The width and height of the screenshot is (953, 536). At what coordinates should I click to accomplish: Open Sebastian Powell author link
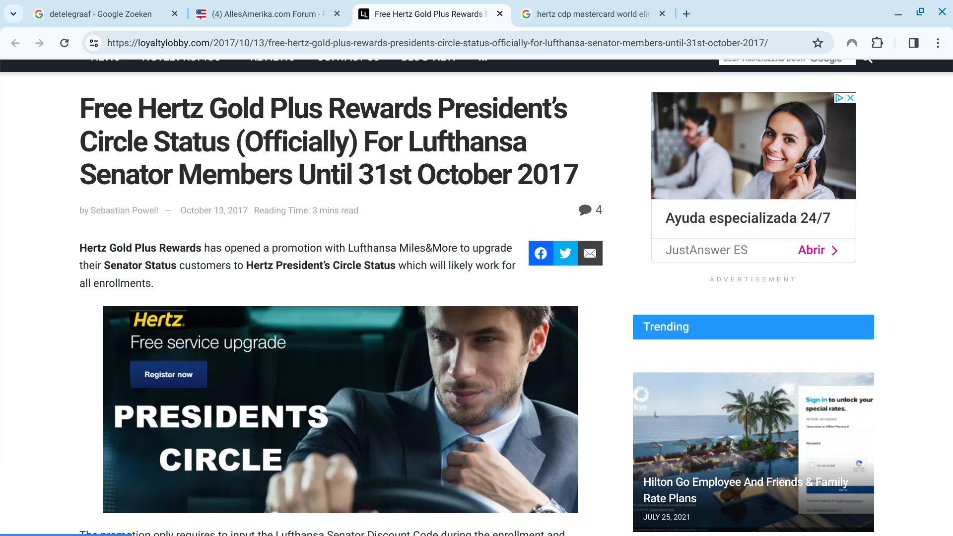pos(124,210)
